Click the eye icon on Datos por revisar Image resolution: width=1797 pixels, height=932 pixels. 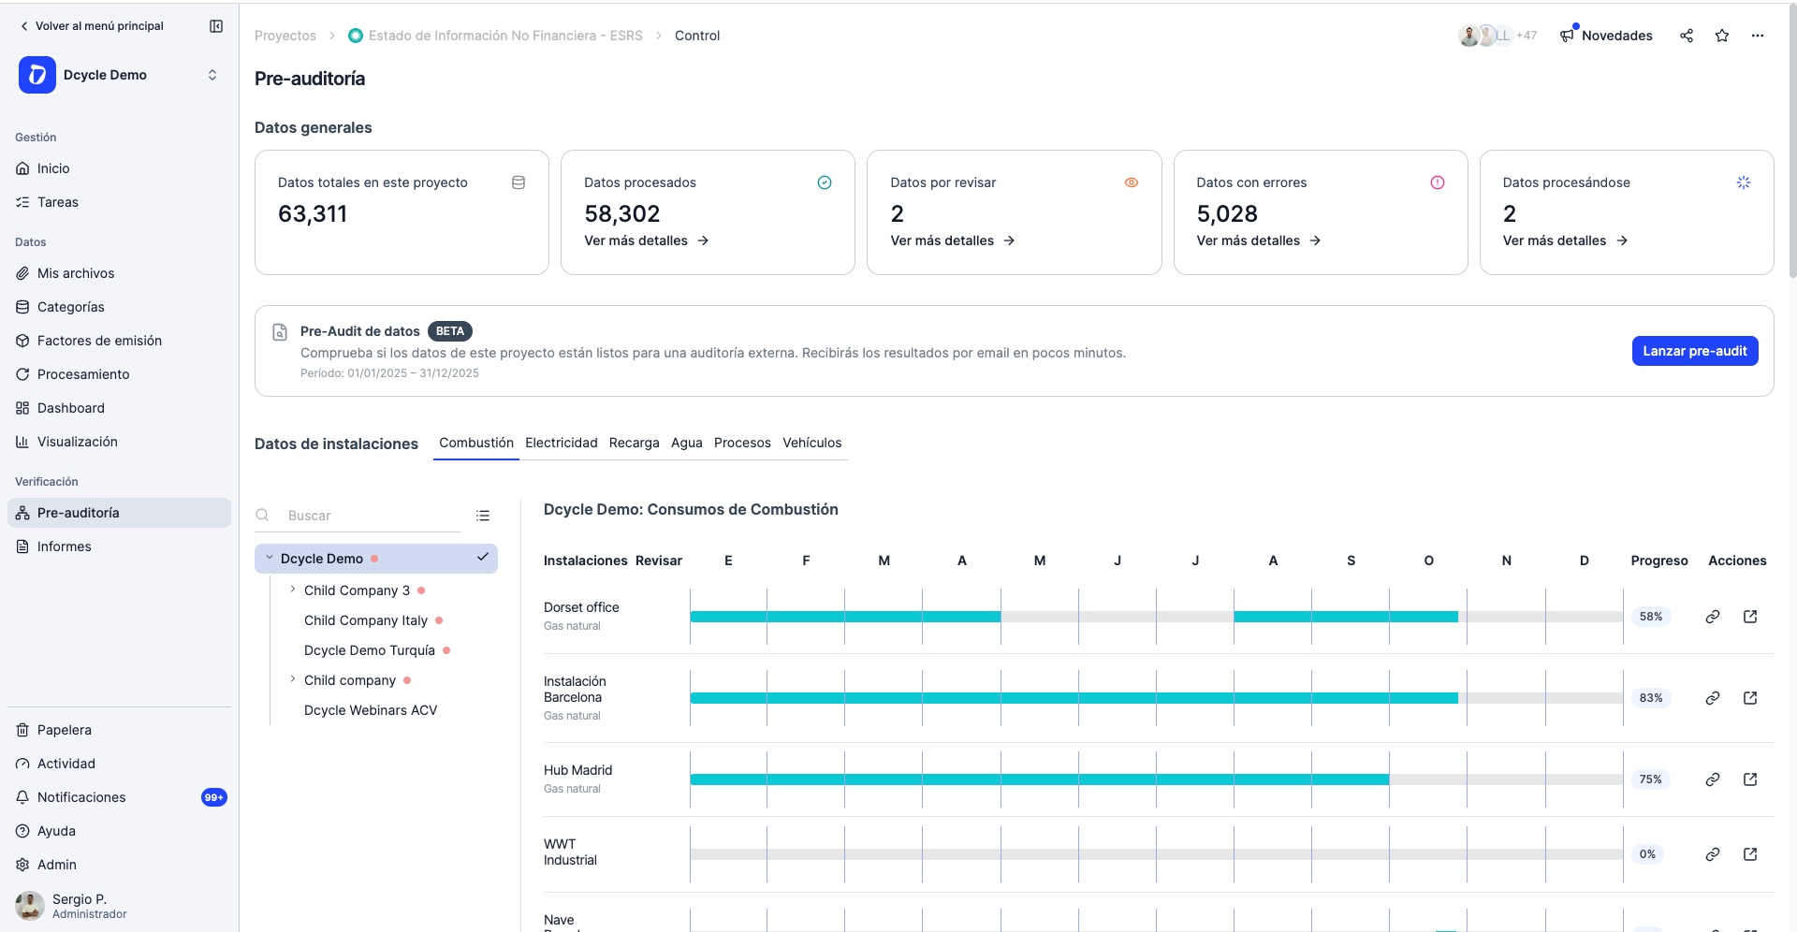point(1132,182)
